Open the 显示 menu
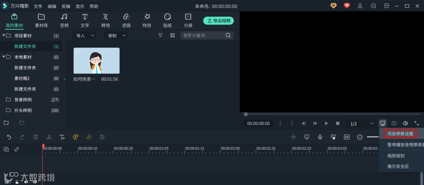 tap(80, 6)
